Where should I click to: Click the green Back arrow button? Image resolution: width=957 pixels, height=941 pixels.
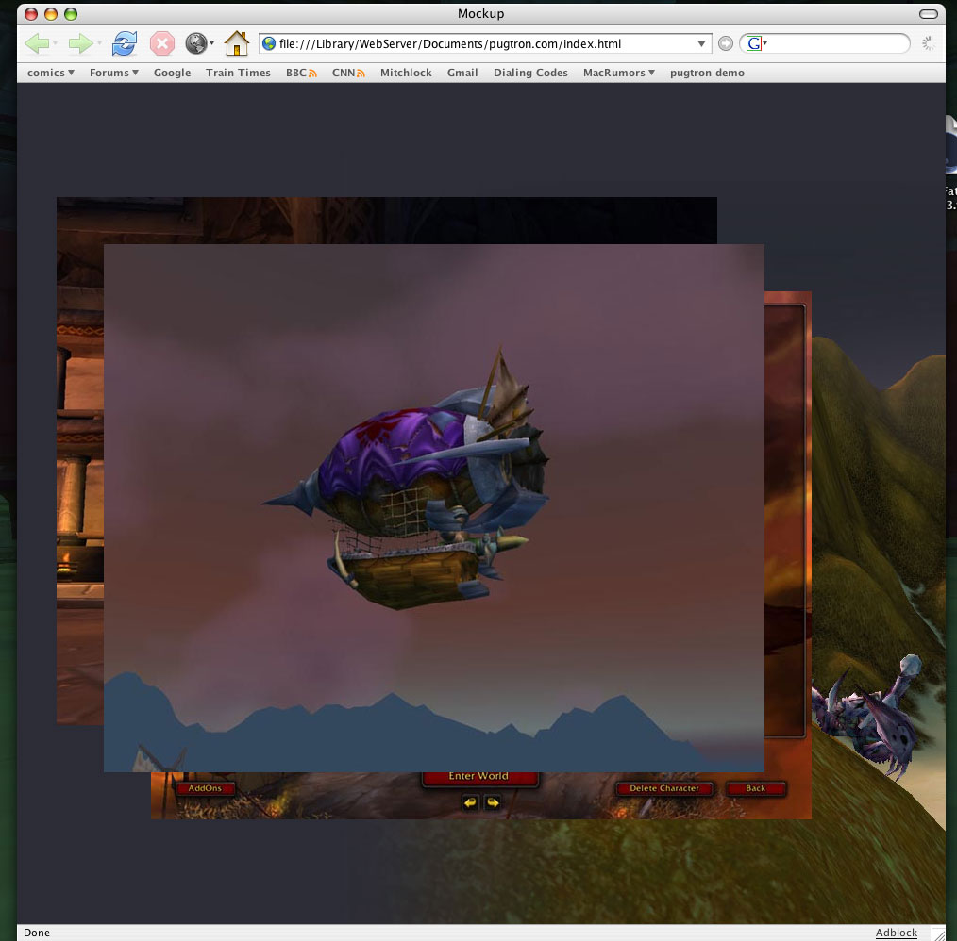click(x=37, y=43)
